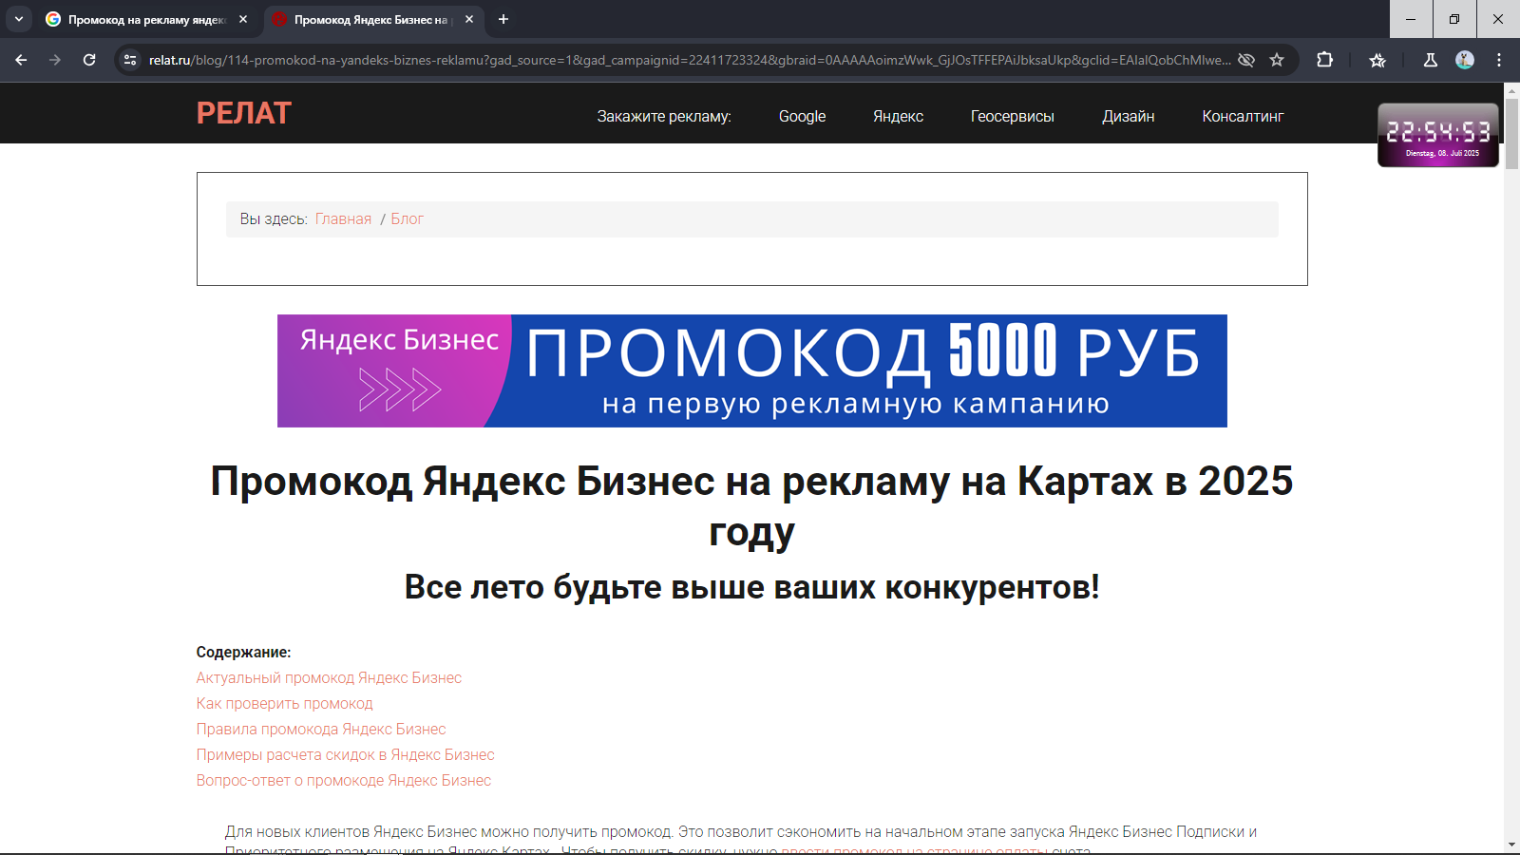Open the tab search dropdown arrow

tap(19, 19)
